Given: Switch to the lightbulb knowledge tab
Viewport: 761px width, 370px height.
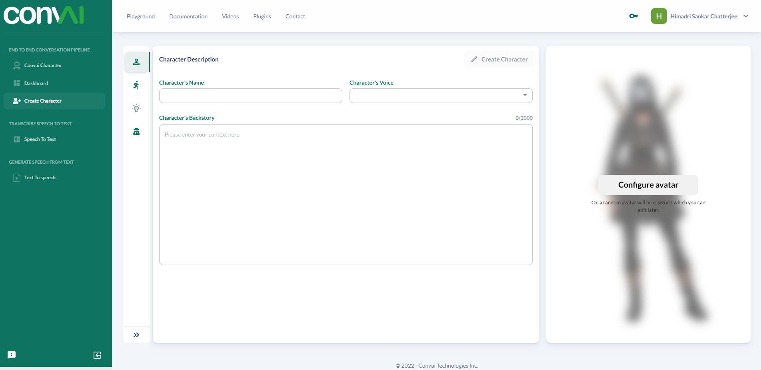Looking at the screenshot, I should (136, 108).
